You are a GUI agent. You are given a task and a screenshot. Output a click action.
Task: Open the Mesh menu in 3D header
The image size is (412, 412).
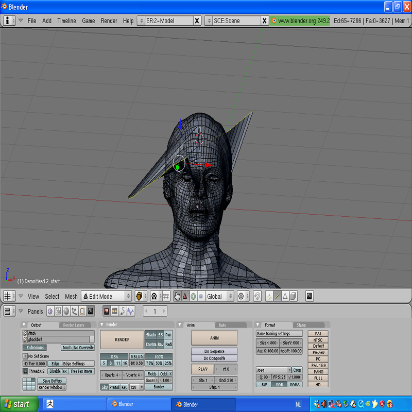coord(71,297)
